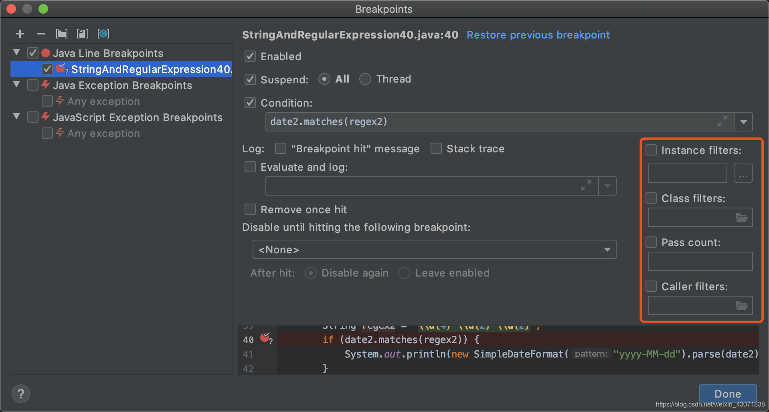This screenshot has height=412, width=769.
Task: Collapse the Java Exception Breakpoints tree node
Action: pos(17,84)
